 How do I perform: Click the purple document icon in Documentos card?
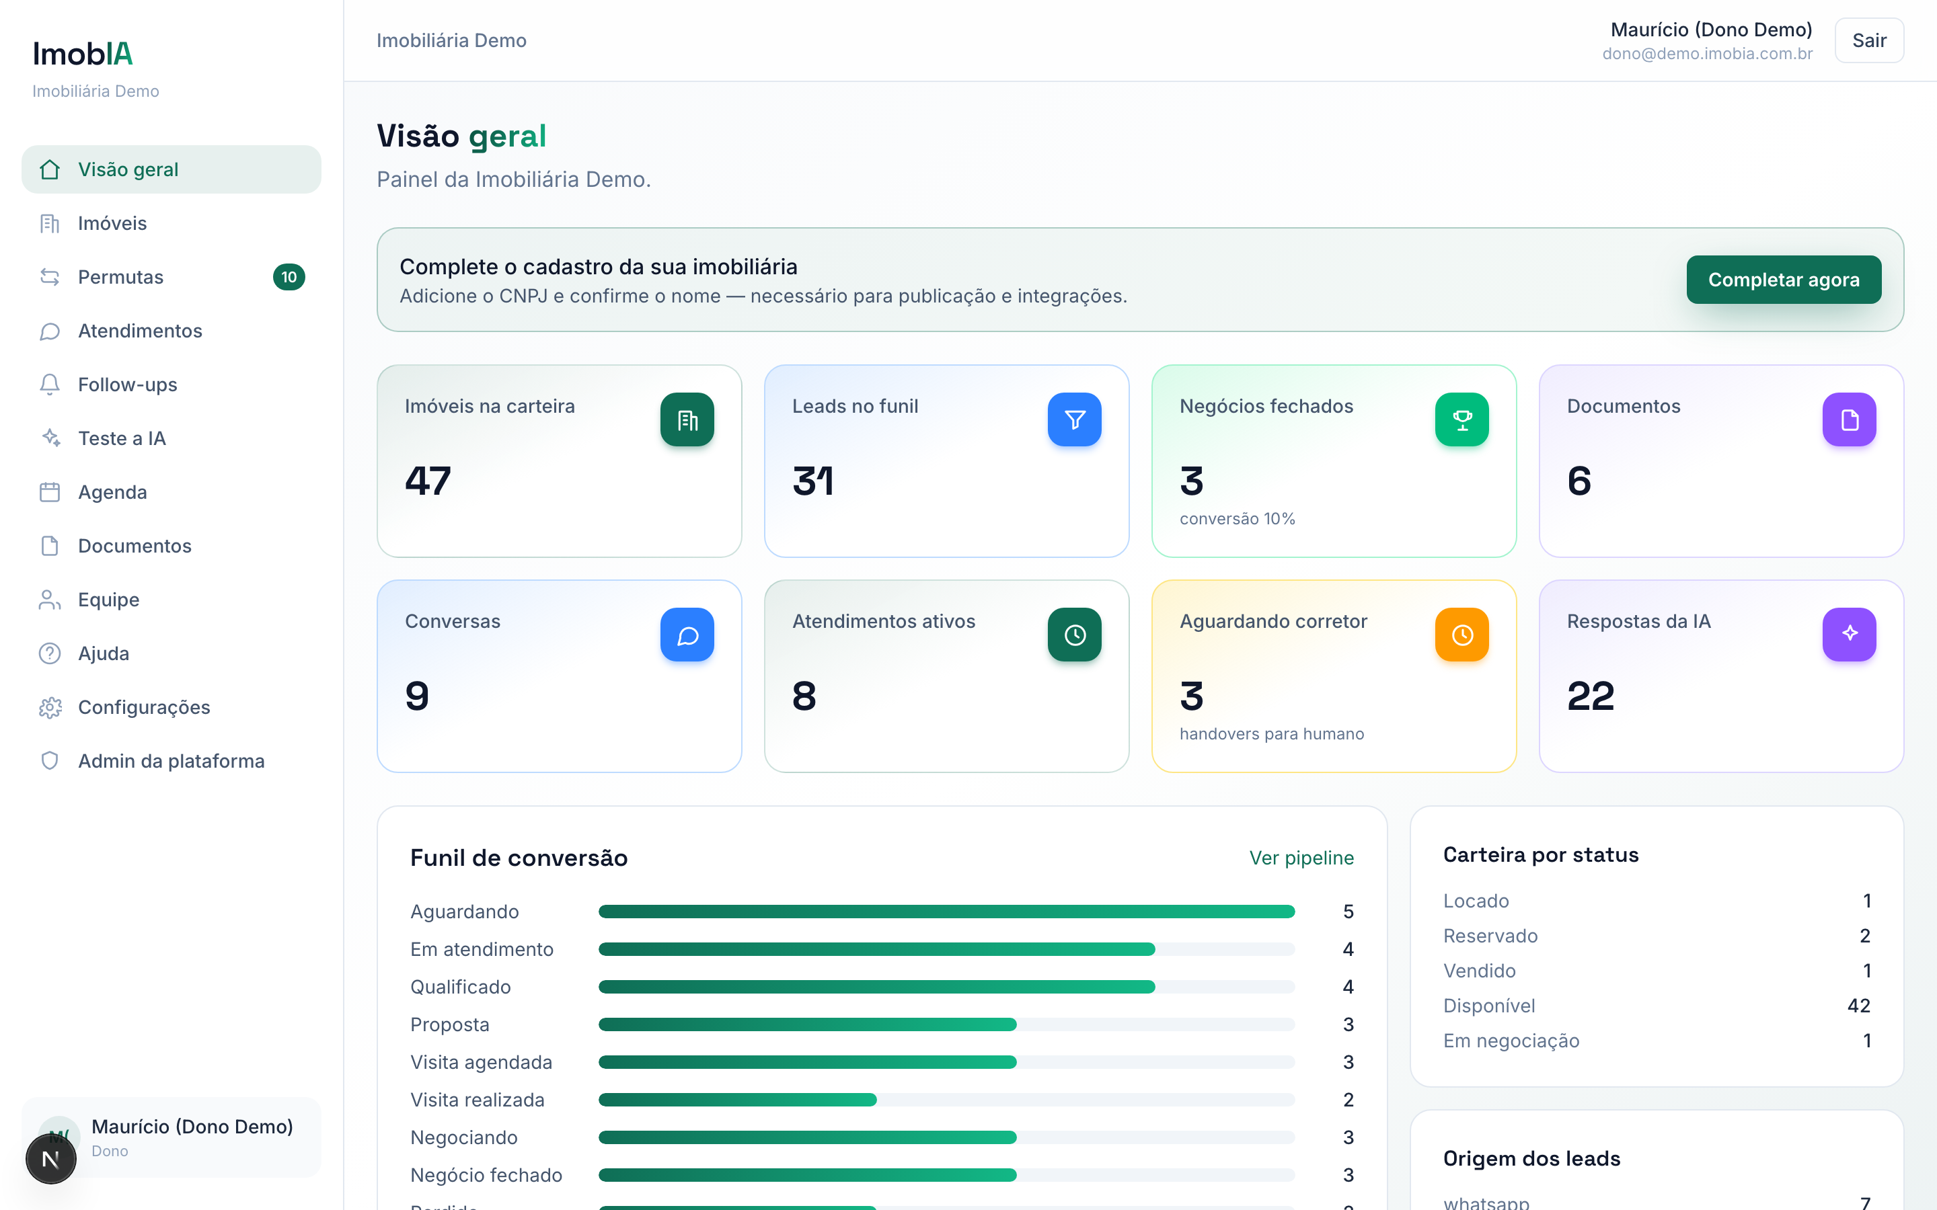tap(1849, 419)
